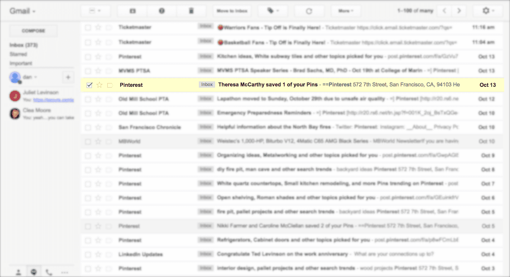Check the Warriors Fans Ticketmaster email box
The width and height of the screenshot is (510, 277).
tap(88, 27)
